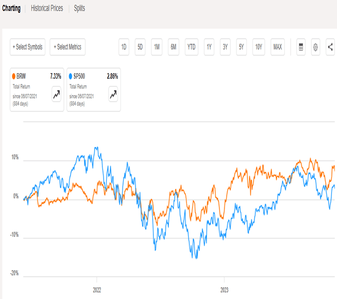337x299 pixels.
Task: Show the MAX time range
Action: [x=277, y=48]
